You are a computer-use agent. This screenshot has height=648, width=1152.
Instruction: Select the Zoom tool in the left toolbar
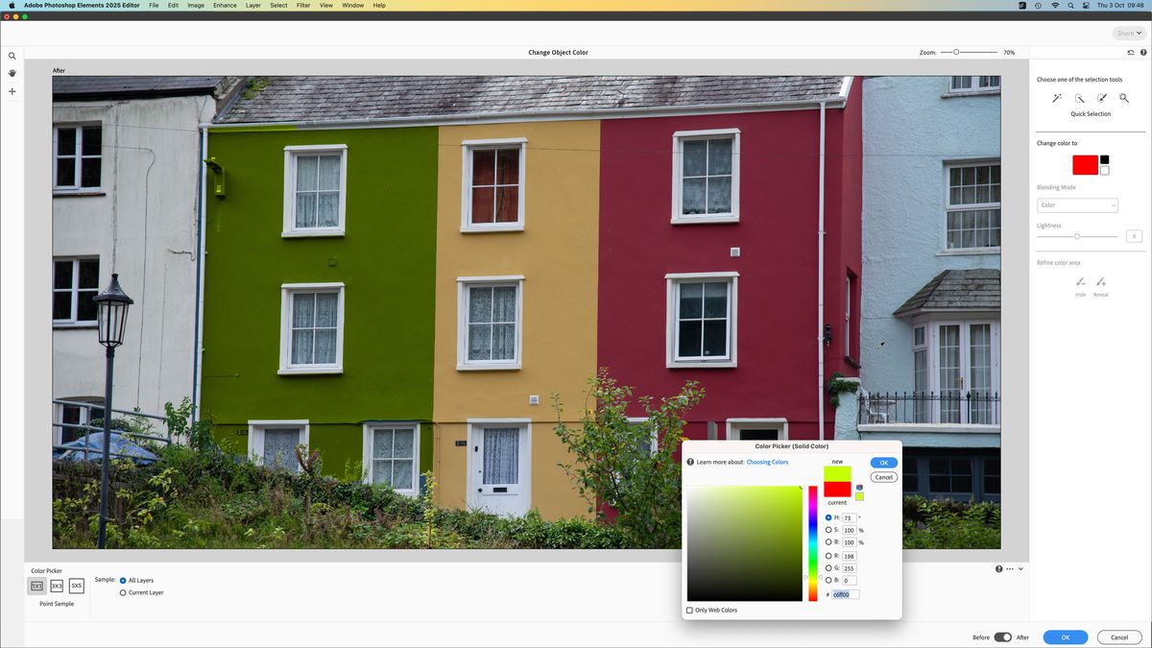(12, 56)
